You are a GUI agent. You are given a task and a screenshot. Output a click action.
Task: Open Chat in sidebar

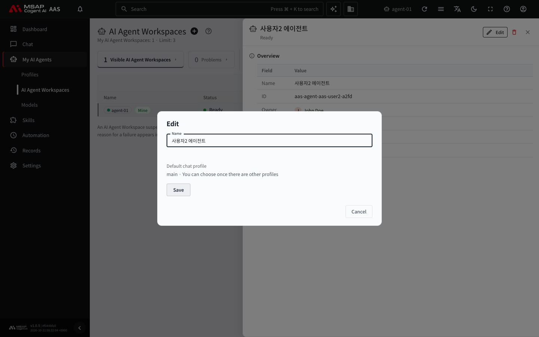coord(45,44)
